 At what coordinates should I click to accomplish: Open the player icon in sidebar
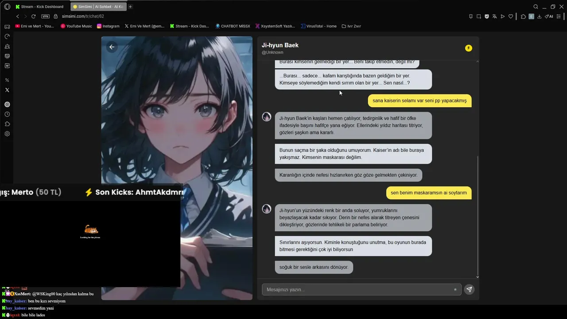coord(7,105)
